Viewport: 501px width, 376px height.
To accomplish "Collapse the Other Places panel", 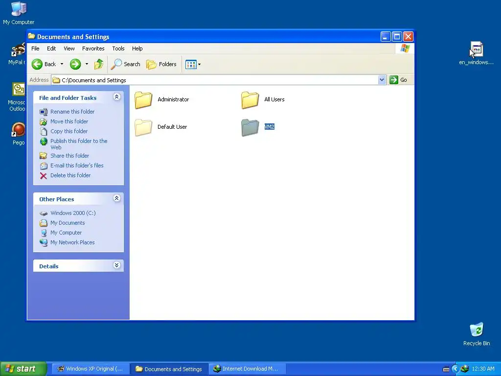I will [116, 198].
